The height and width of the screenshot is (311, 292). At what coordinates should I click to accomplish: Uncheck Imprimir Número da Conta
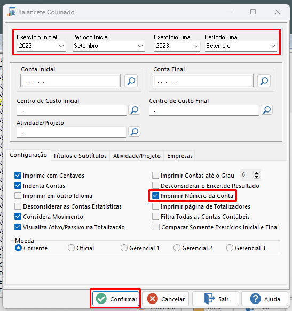pyautogui.click(x=156, y=196)
